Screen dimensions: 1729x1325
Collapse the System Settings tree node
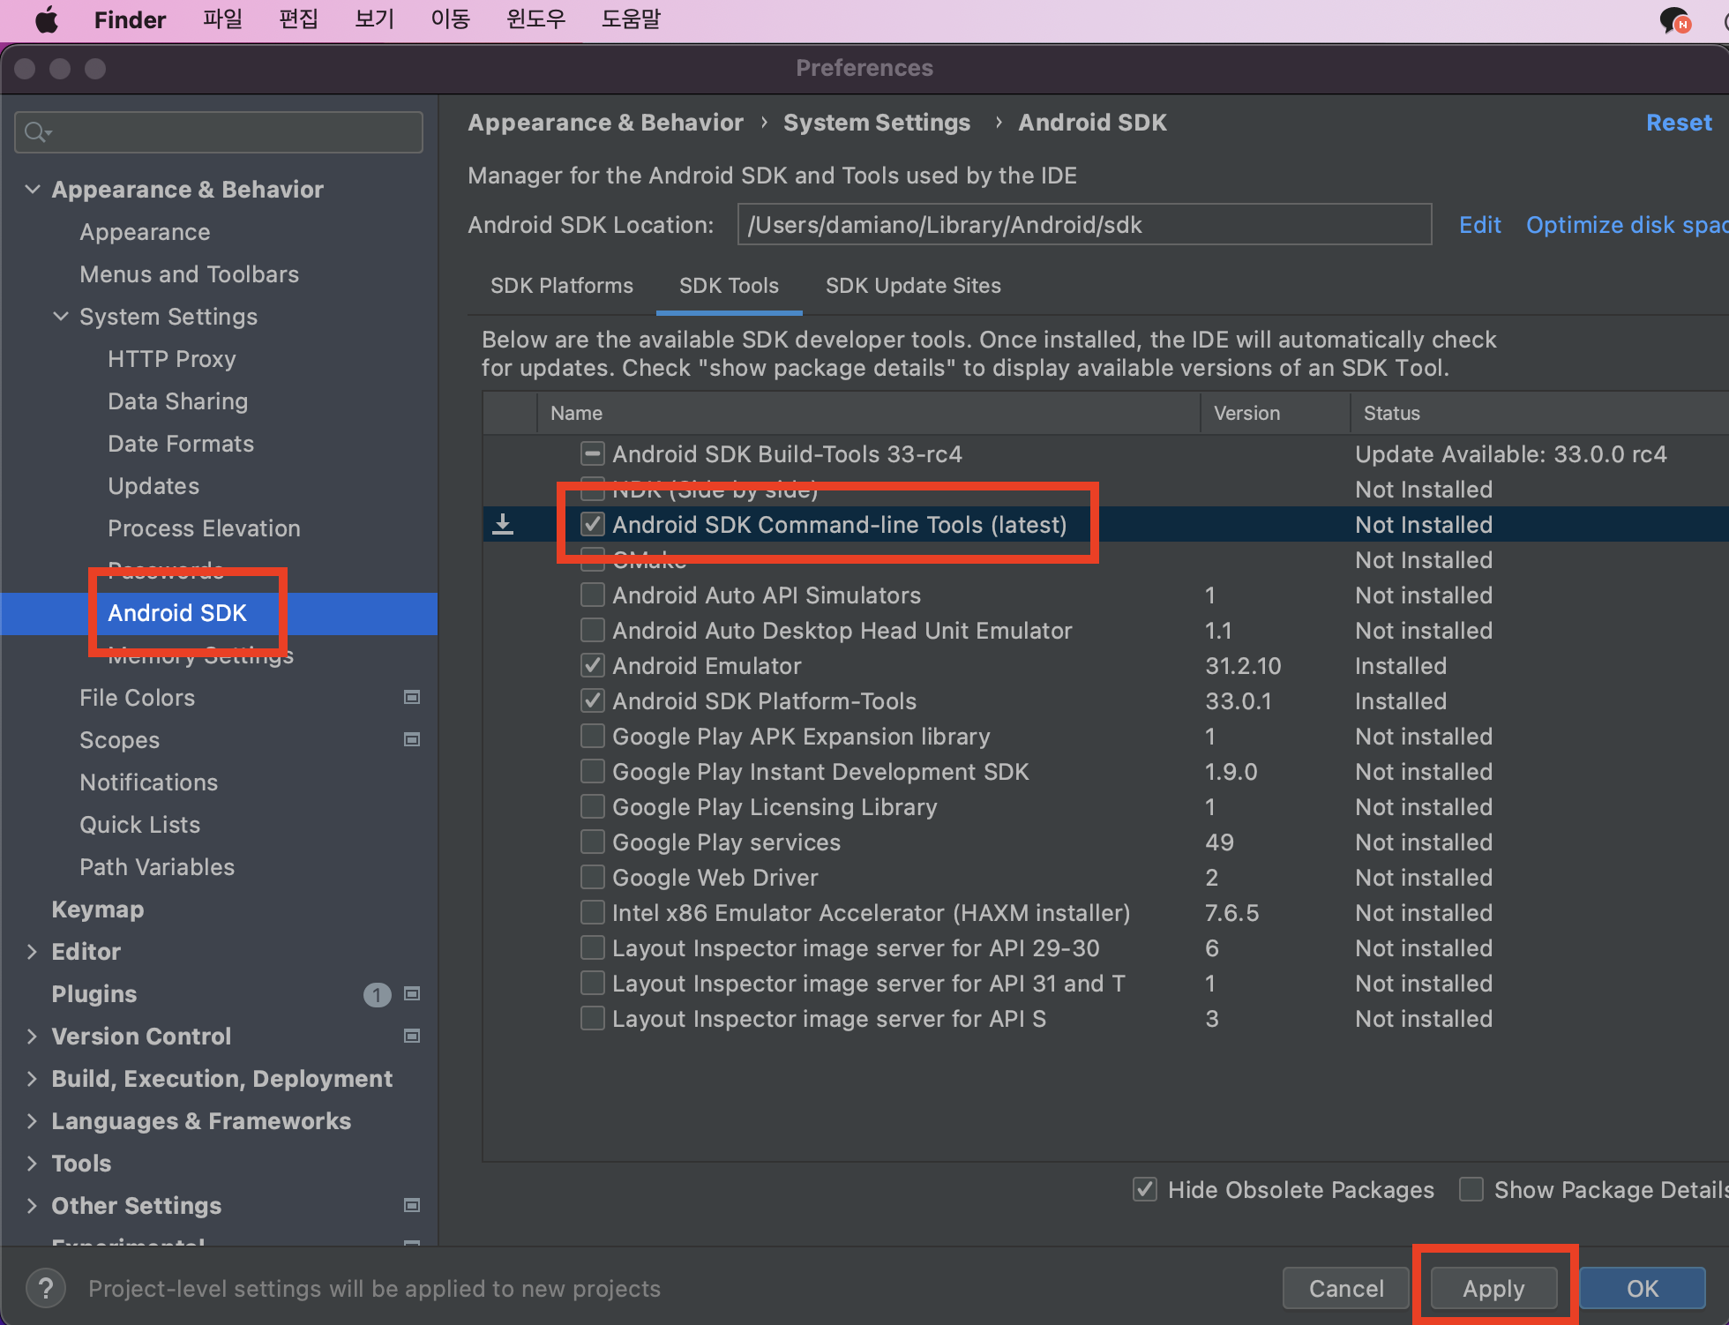click(x=61, y=317)
